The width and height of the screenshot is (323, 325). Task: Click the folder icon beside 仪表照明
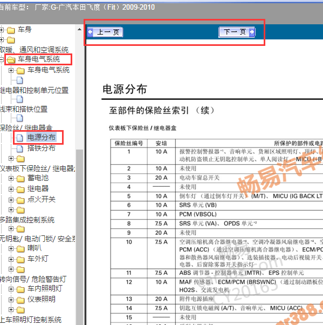(20, 300)
